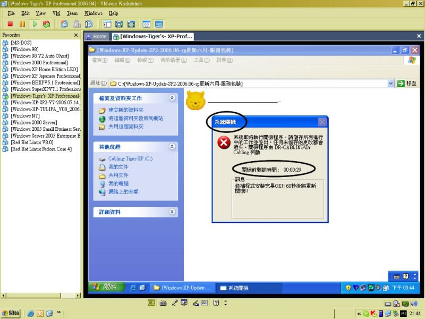Image resolution: width=425 pixels, height=319 pixels.
Task: Click the 移至 Go button
Action: tap(406, 83)
